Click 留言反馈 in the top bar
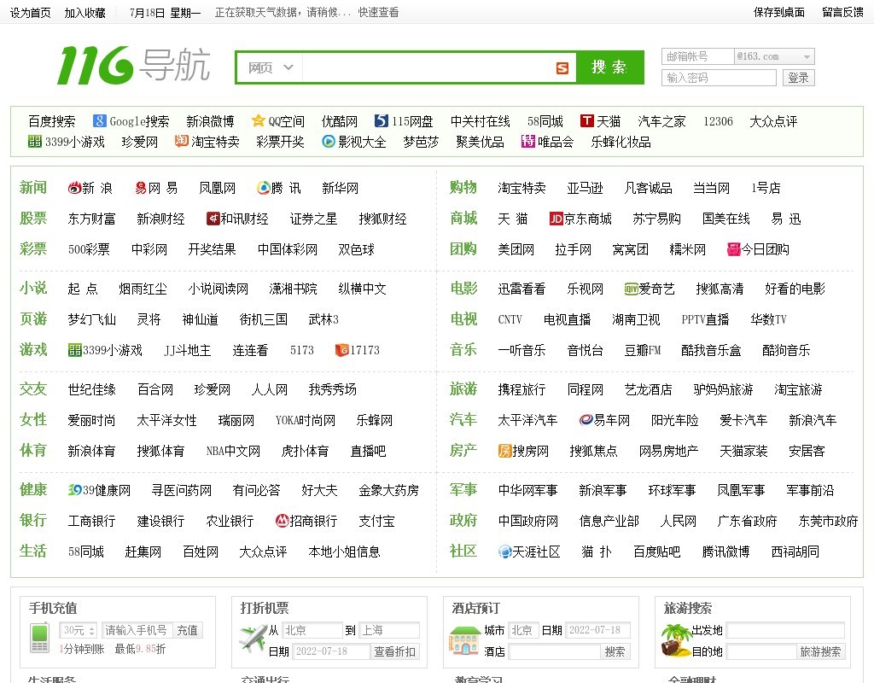The image size is (874, 683). (x=842, y=12)
